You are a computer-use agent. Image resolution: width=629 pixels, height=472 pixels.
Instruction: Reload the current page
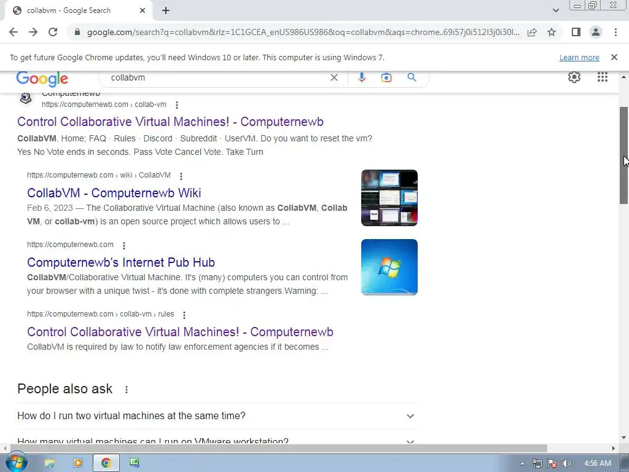click(x=53, y=32)
